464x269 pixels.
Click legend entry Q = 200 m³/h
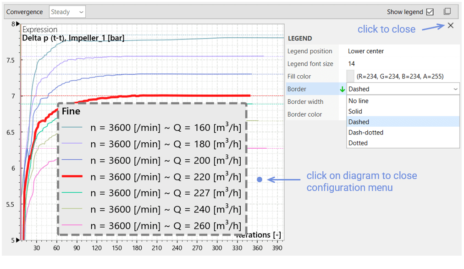151,160
